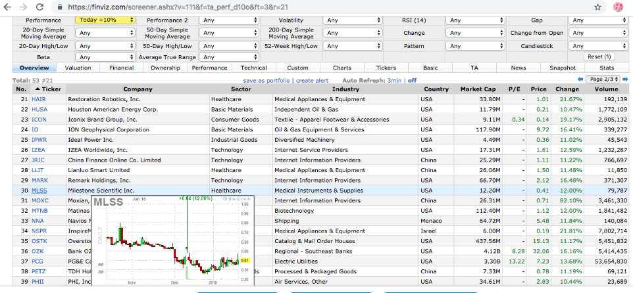
Task: Click the Reset (1) filters button
Action: pyautogui.click(x=599, y=57)
